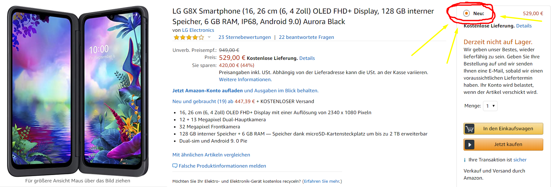The width and height of the screenshot is (555, 187).
Task: Open Jetzt Amazon-Konto aufladen link
Action: [x=207, y=91]
